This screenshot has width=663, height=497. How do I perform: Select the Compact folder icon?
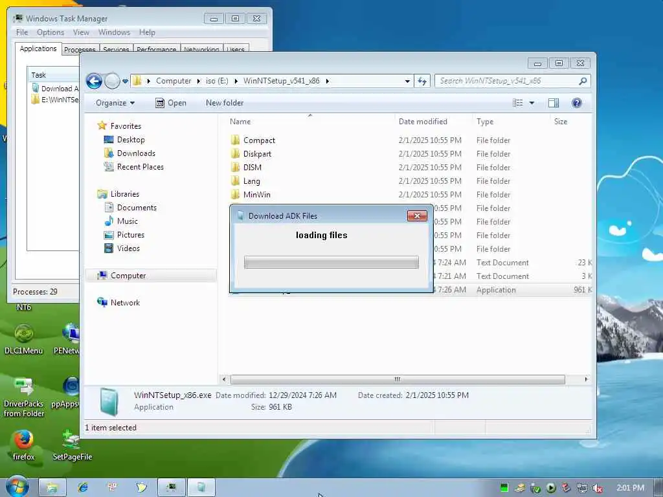(x=236, y=140)
